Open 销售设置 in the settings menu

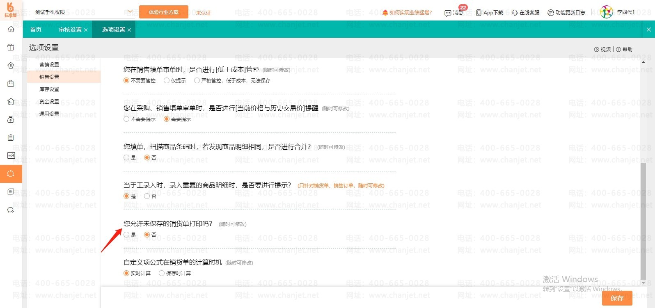49,77
